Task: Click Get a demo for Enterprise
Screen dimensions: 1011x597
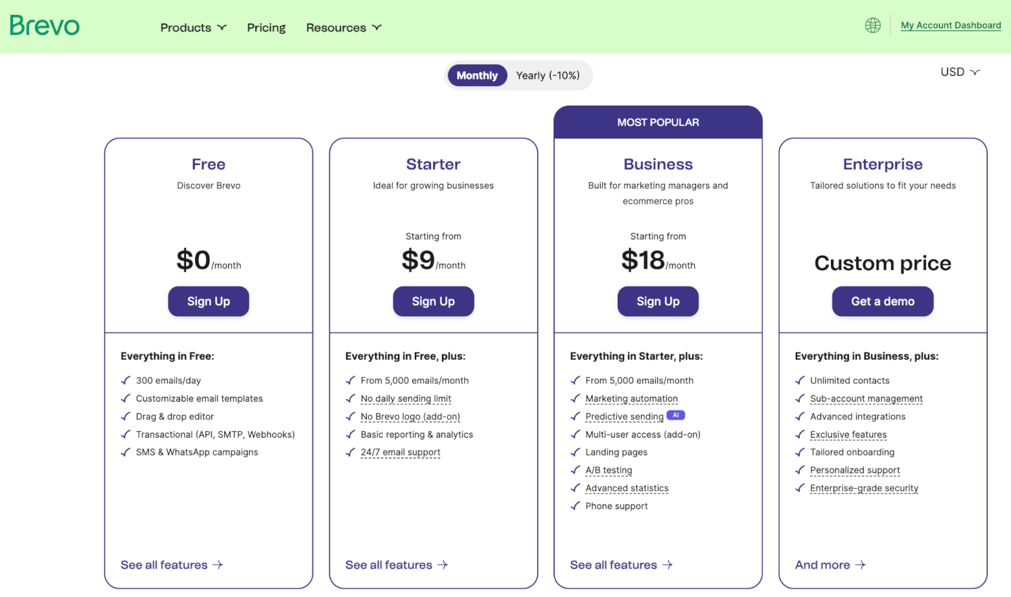Action: (x=883, y=301)
